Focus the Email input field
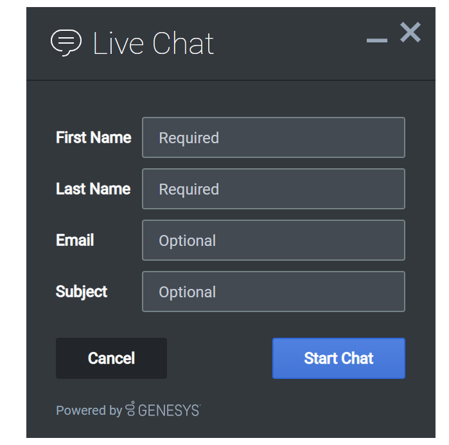 point(274,240)
